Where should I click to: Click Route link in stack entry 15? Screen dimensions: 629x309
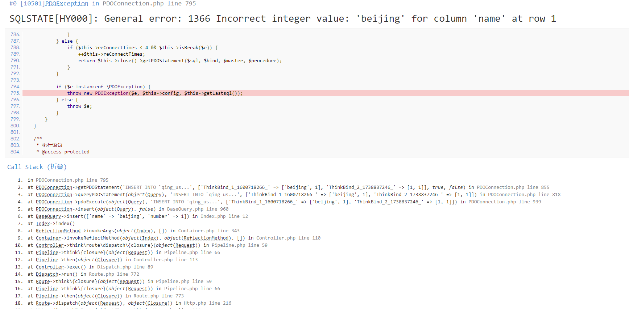(x=43, y=282)
